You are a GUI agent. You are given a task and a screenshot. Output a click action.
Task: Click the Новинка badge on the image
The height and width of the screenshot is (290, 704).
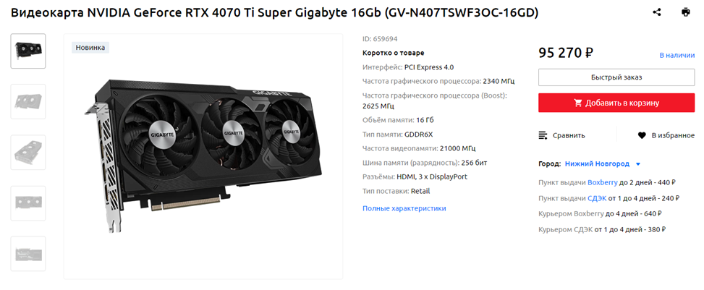[90, 47]
